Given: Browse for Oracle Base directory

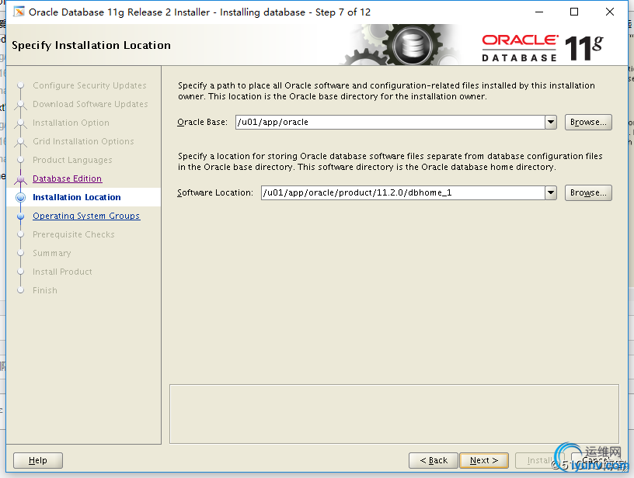Looking at the screenshot, I should pyautogui.click(x=588, y=122).
